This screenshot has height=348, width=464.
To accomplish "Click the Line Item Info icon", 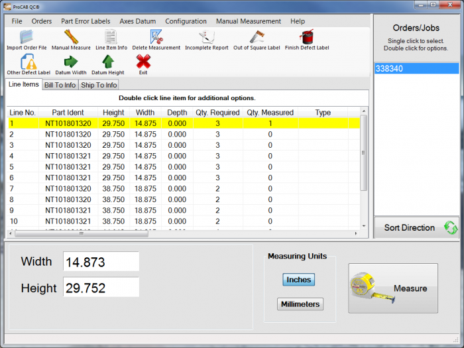I will [111, 37].
